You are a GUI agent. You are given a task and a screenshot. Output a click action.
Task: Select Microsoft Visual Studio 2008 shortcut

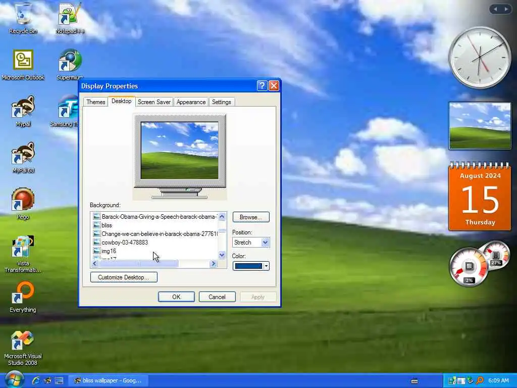(23, 348)
